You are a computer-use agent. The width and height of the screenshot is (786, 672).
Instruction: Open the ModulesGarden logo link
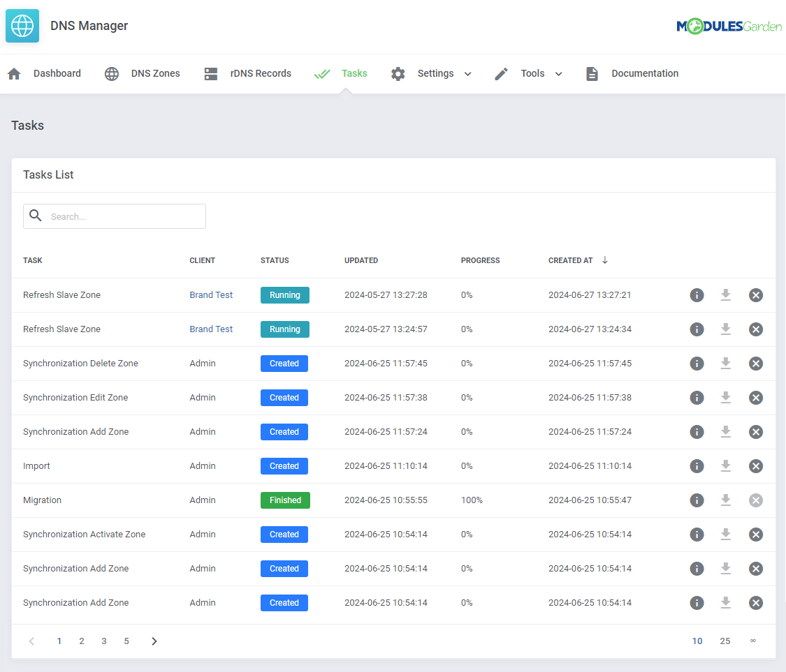(x=729, y=26)
